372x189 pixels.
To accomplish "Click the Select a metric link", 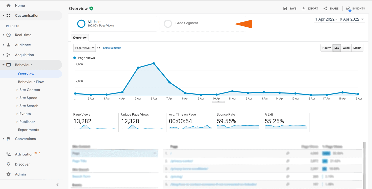I will point(112,48).
